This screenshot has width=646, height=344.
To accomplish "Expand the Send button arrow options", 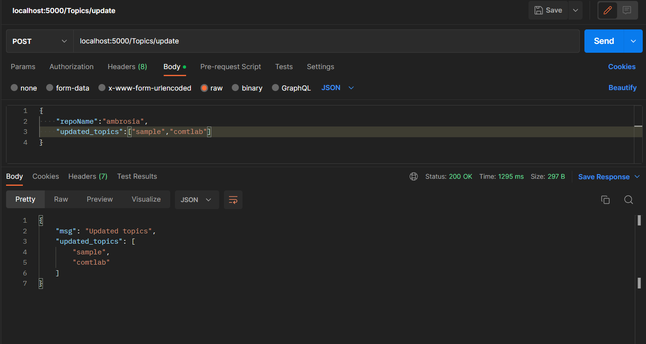I will (633, 41).
